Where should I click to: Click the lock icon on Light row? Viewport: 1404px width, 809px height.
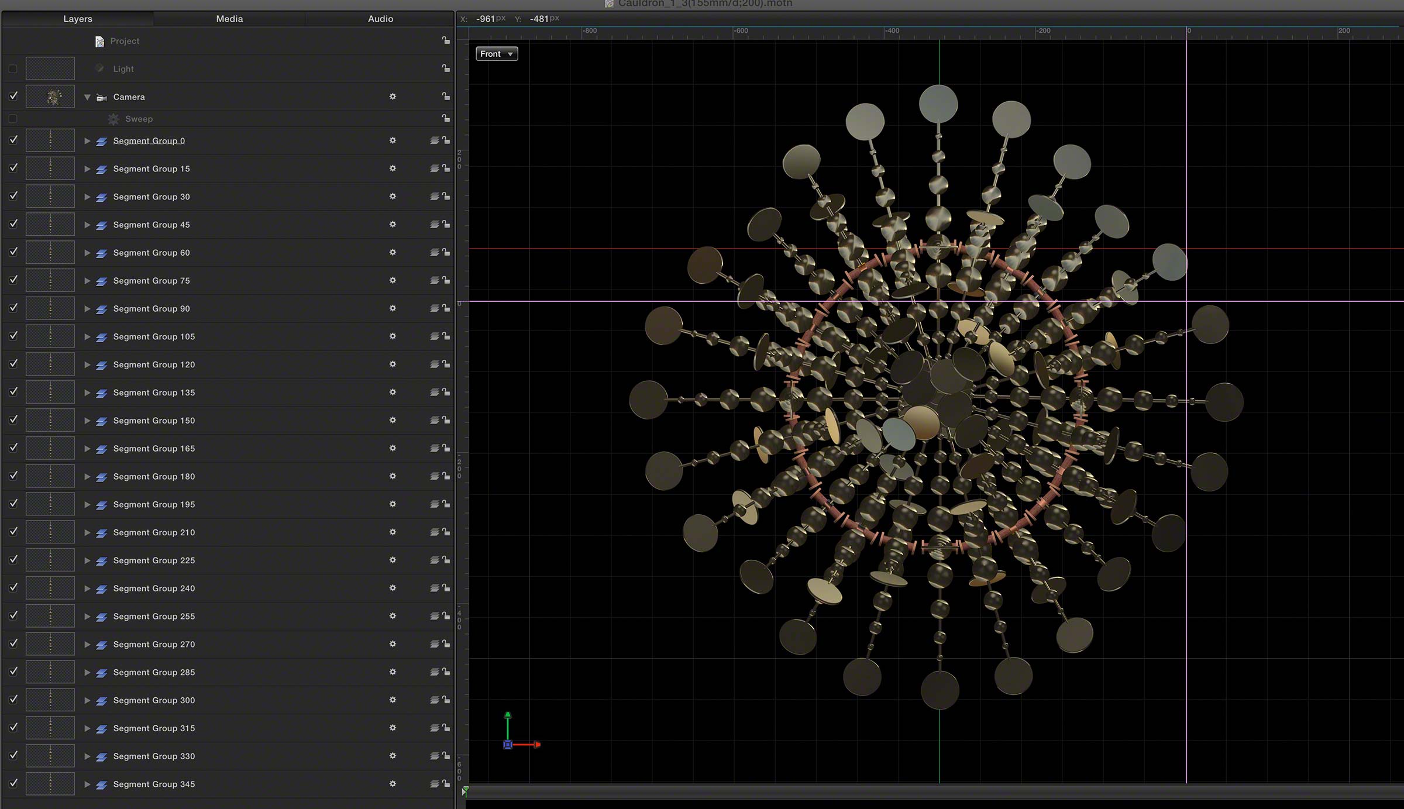446,68
